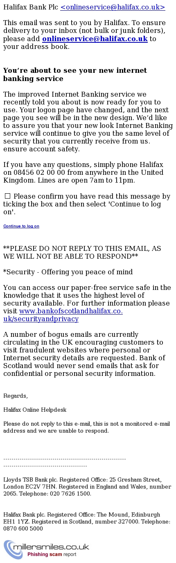Click the dashed separator line
The width and height of the screenshot is (176, 563).
tap(65, 462)
